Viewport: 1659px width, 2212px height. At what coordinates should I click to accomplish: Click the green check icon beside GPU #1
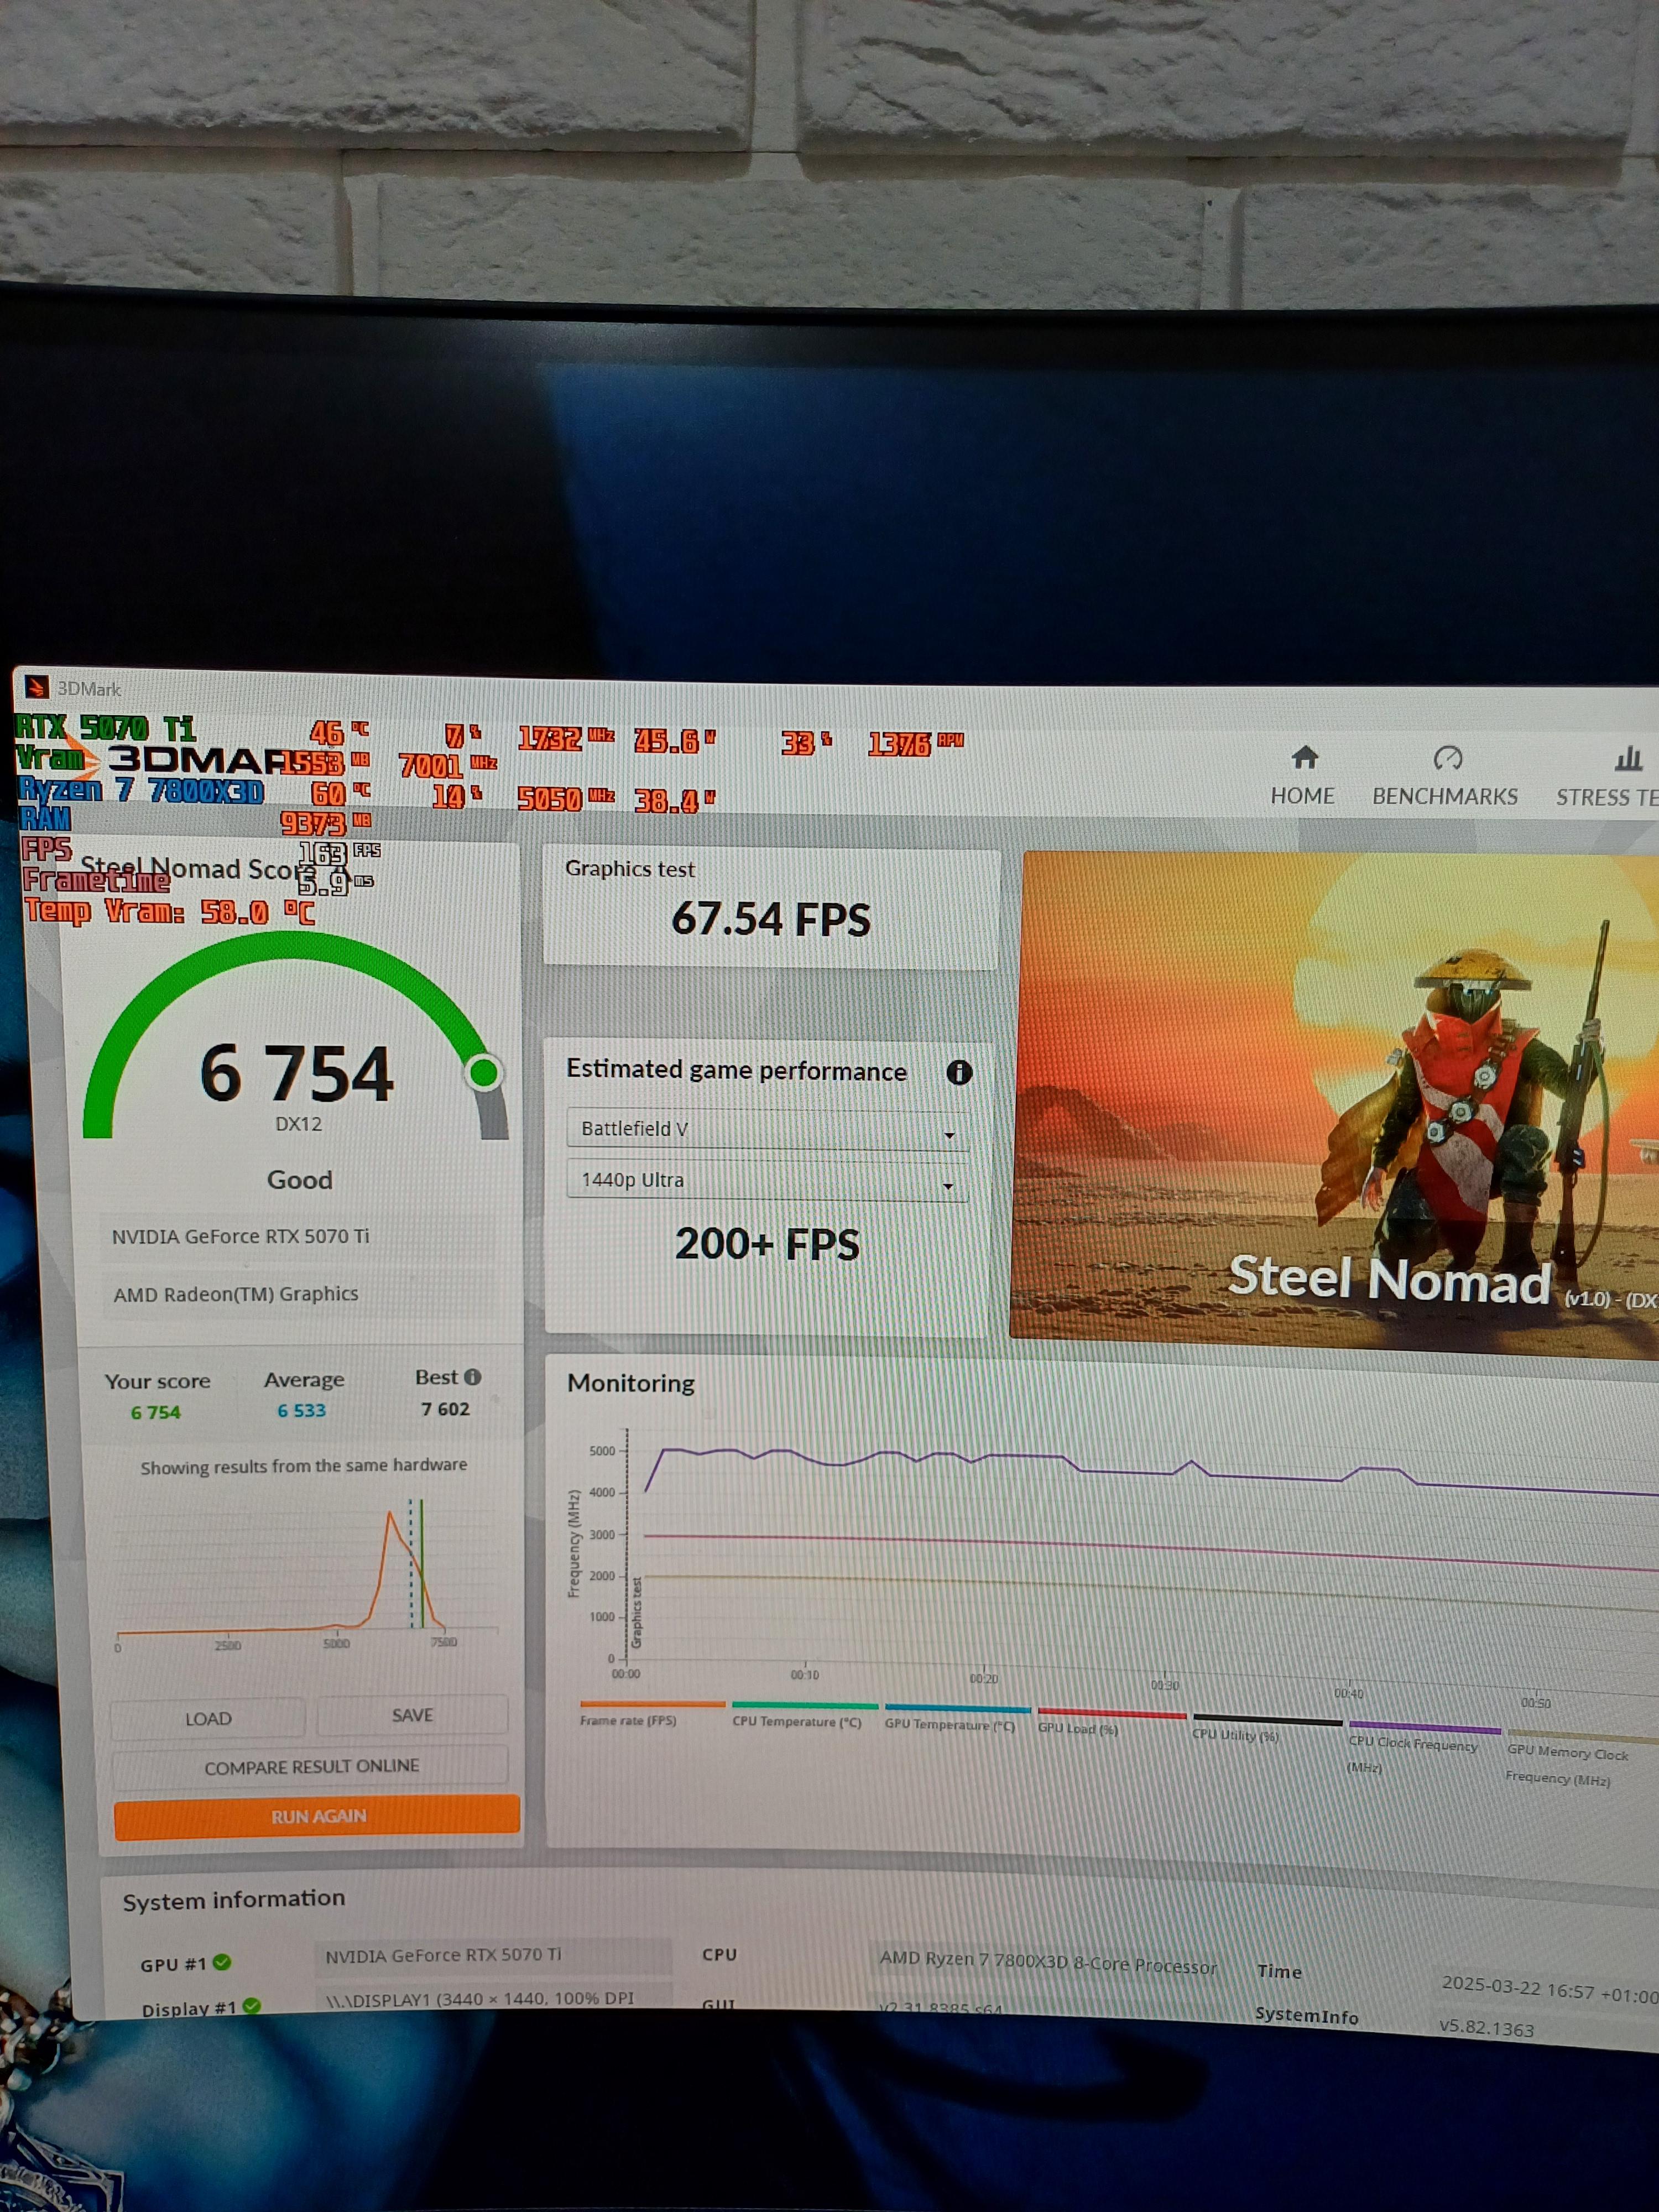pos(222,1962)
